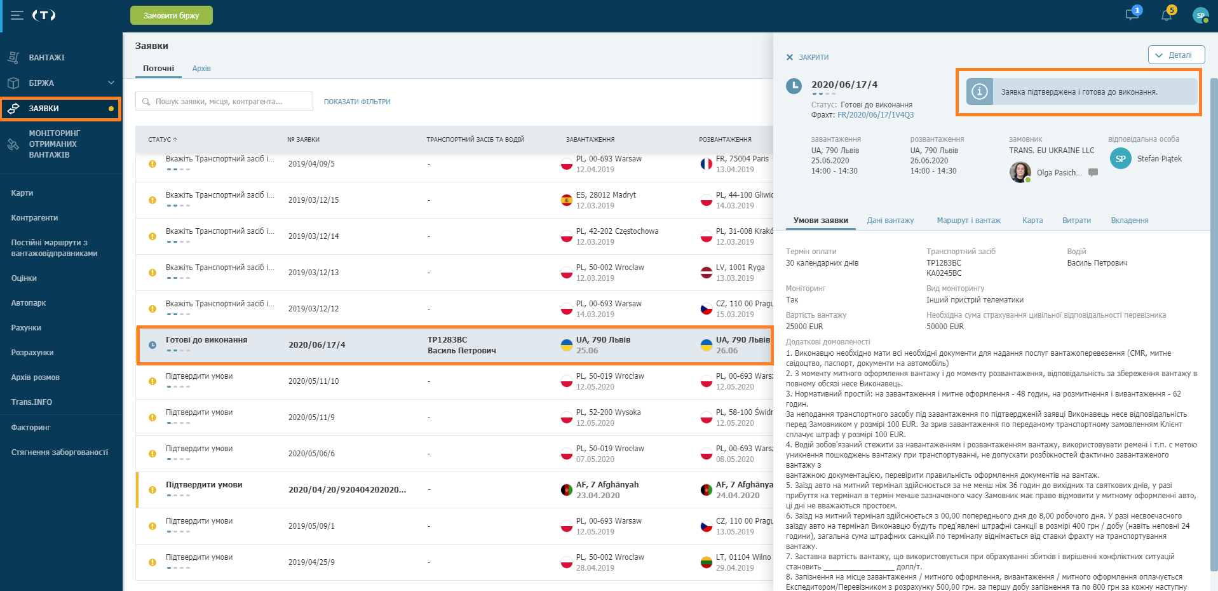Click warning icon on row 2019/04/09/5
Viewport: 1218px width, 591px height.
pyautogui.click(x=152, y=164)
